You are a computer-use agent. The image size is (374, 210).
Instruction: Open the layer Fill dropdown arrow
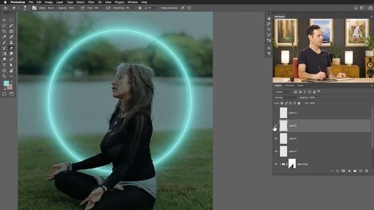[318, 103]
